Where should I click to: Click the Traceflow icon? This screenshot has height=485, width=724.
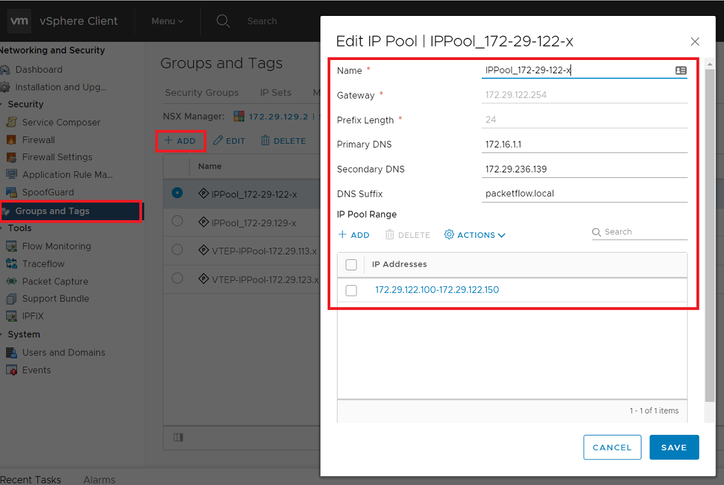(12, 264)
